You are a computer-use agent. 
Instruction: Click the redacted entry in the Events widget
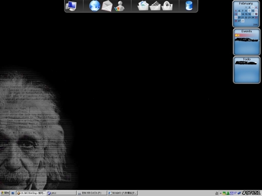point(246,40)
